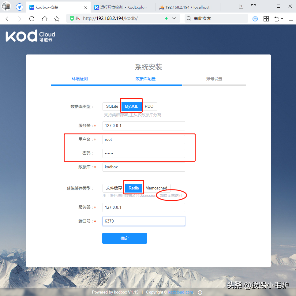Click the 支持集群部署,主从多数据库分离 hint text

pos(133,115)
